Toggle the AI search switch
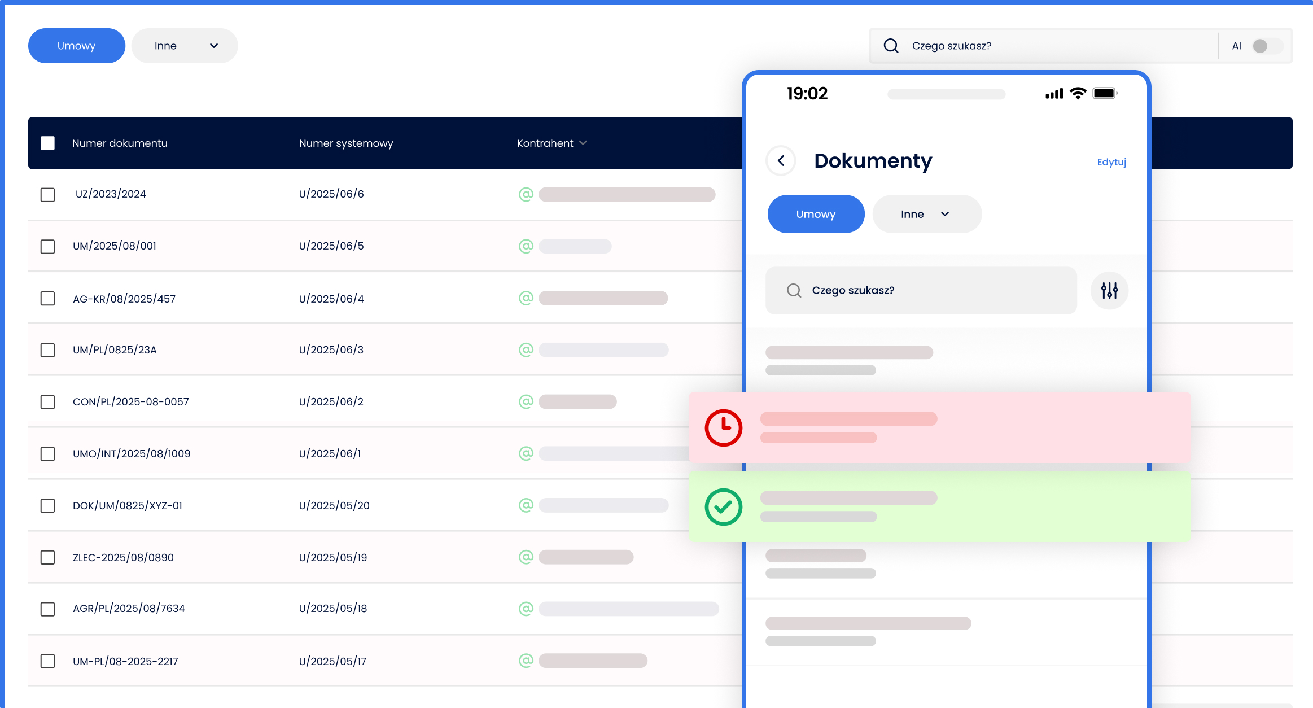This screenshot has width=1313, height=708. (x=1266, y=46)
